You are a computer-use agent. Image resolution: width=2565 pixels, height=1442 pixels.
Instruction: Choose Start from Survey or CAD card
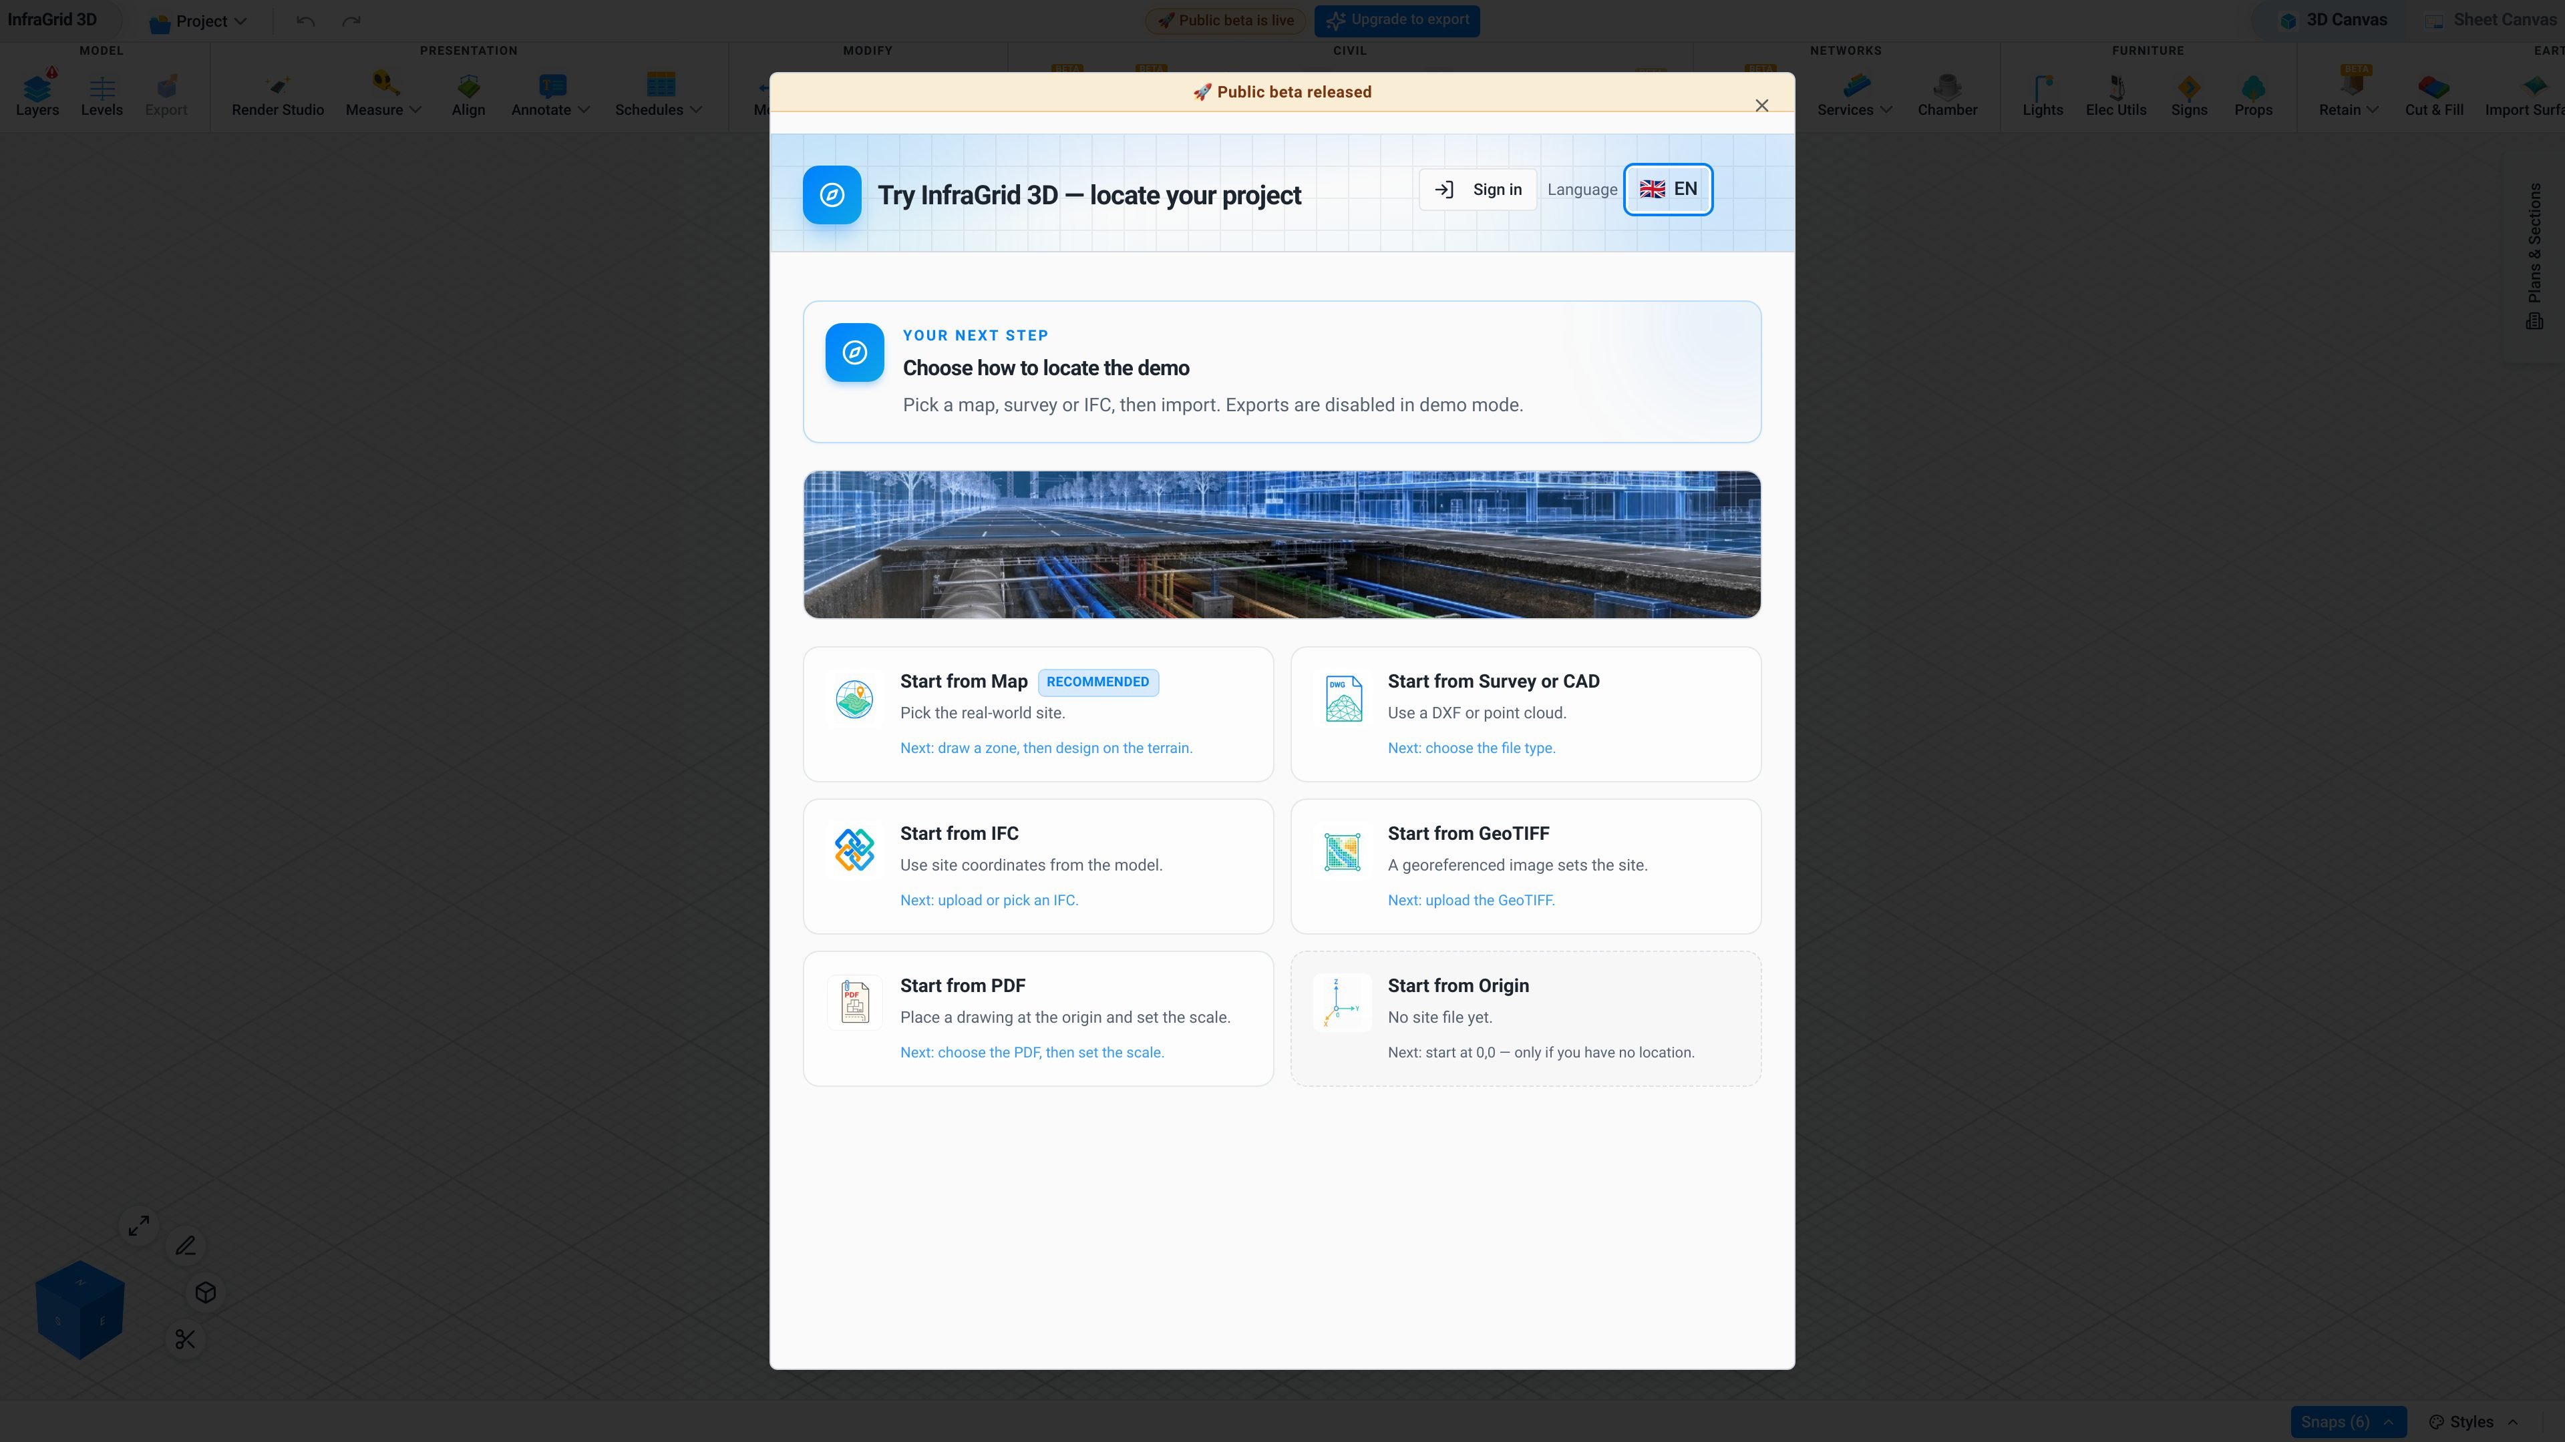[x=1526, y=714]
